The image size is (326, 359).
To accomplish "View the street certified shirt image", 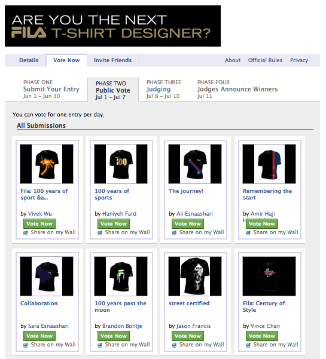I will coord(195,276).
